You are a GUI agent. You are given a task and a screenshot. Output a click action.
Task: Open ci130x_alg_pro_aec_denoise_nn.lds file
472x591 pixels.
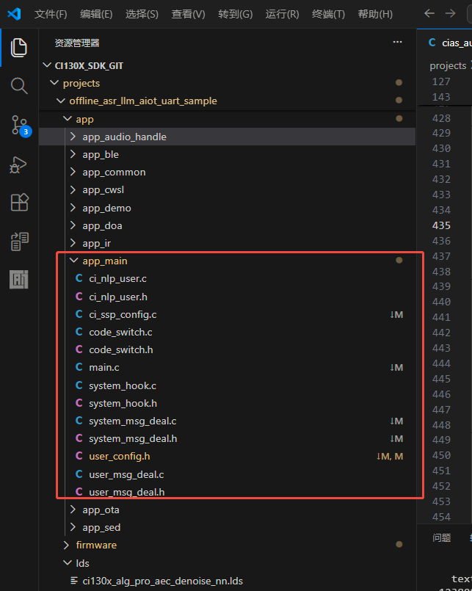tap(161, 581)
